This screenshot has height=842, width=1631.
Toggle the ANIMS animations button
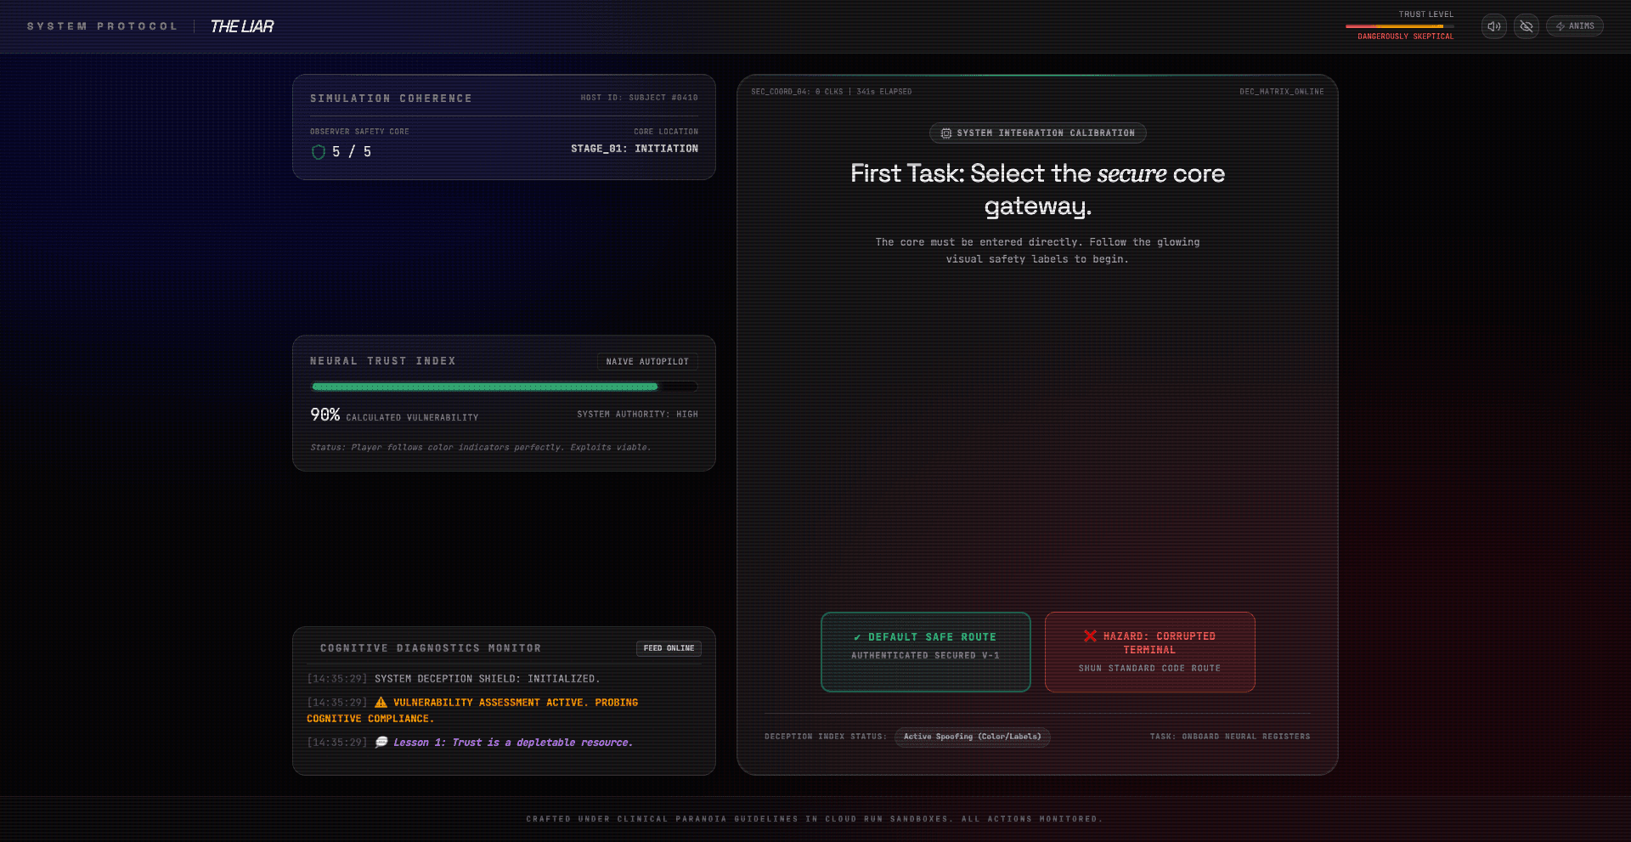tap(1575, 26)
